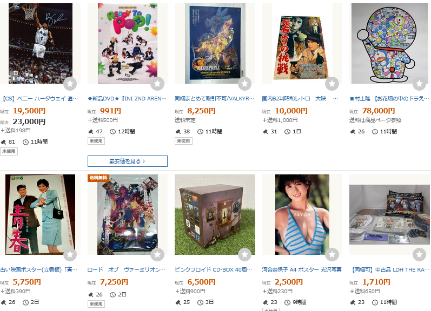Toggle watchlist star on Valkyrie Profile poster
The width and height of the screenshot is (431, 311).
(244, 84)
